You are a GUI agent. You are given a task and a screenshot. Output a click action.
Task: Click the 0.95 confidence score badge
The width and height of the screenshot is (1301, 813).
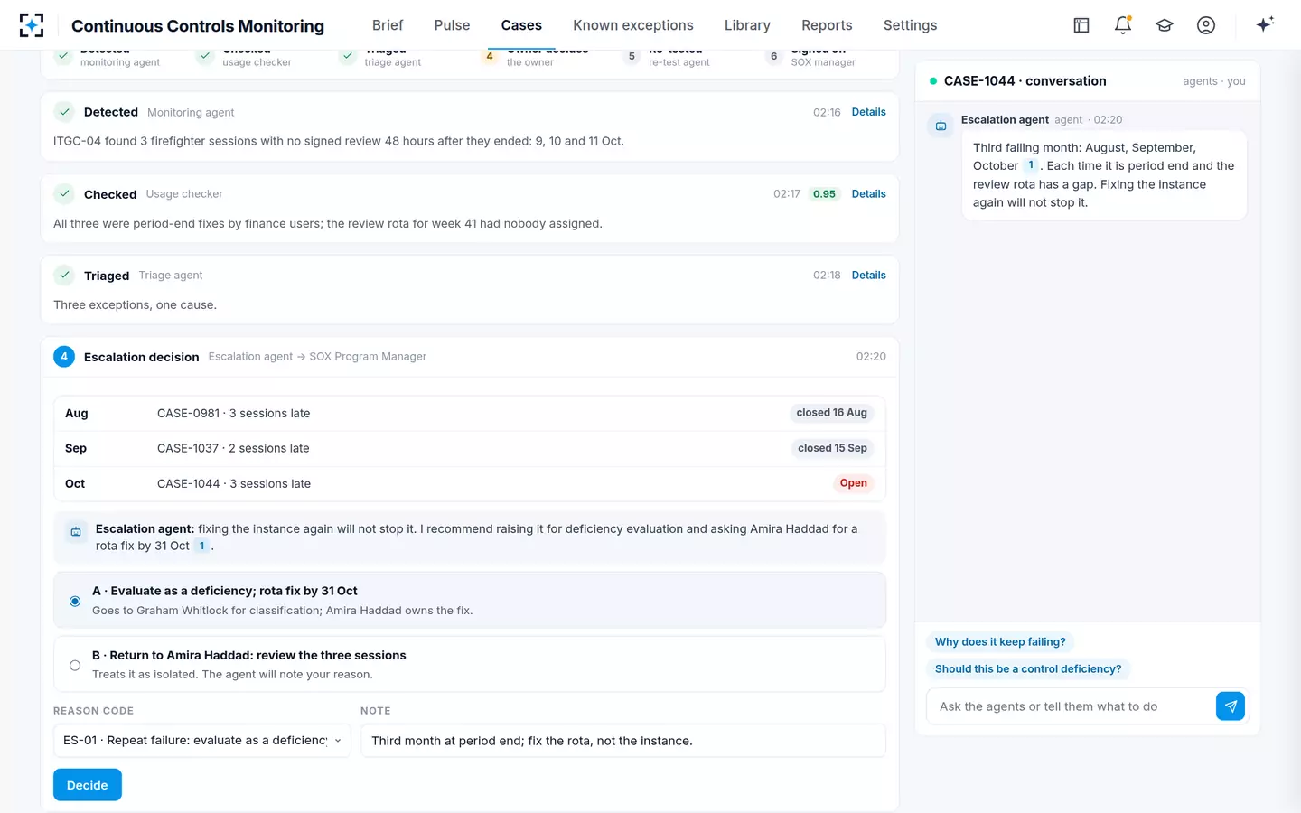824,194
